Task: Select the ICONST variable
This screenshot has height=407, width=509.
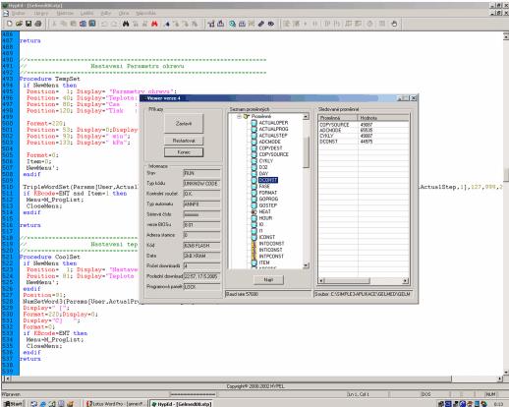Action: point(267,237)
